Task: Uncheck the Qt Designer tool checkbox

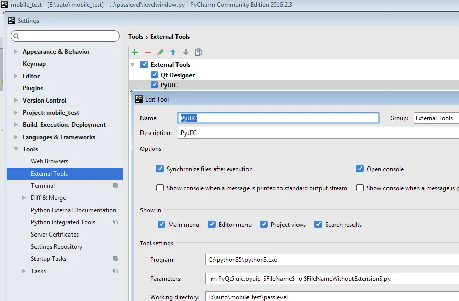Action: coord(154,75)
